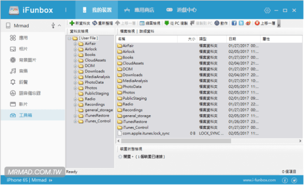Click the Twitter icon in bottom bar

coord(294,181)
